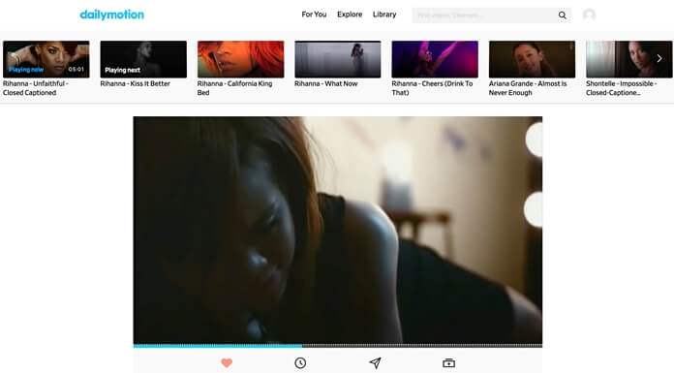Share the video with paper plane icon
This screenshot has height=373, width=674.
[x=375, y=363]
